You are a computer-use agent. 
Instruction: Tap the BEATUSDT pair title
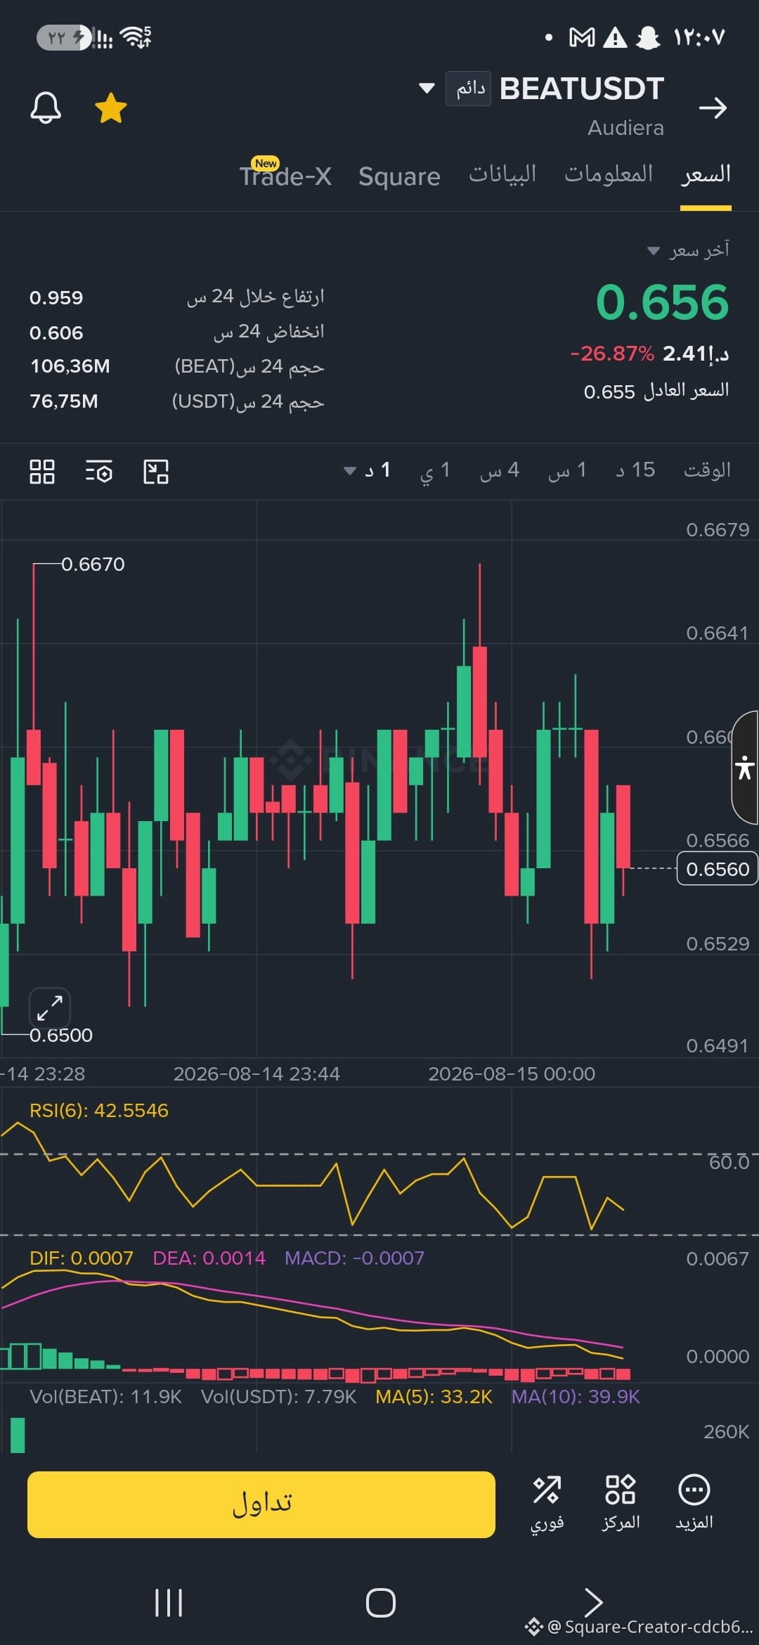[x=582, y=89]
